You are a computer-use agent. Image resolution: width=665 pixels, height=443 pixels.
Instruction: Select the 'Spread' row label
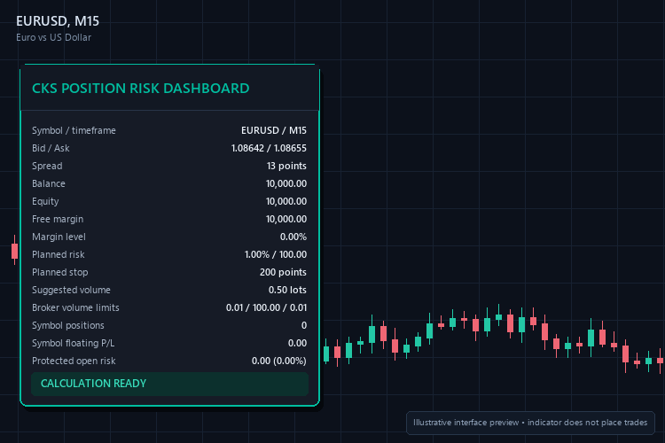click(x=47, y=167)
